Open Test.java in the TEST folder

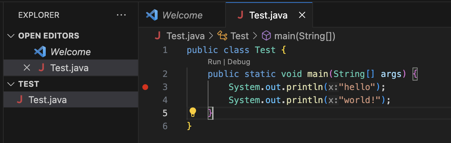point(48,100)
